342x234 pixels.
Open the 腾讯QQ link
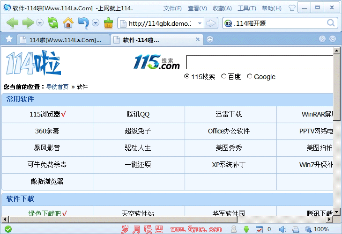click(138, 114)
